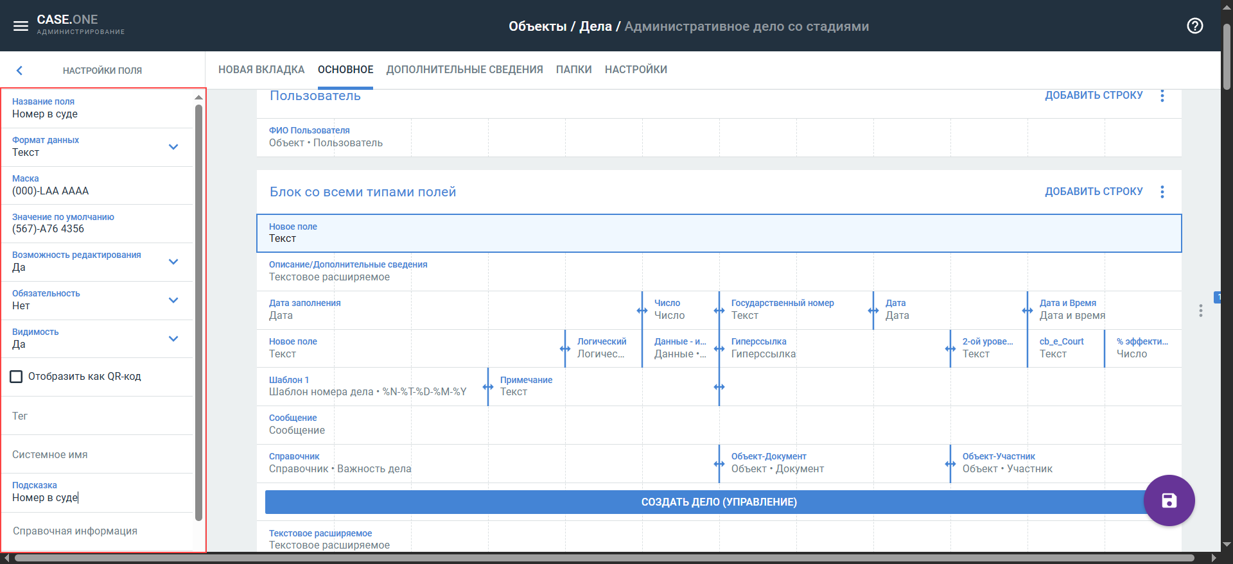Click the bottom horizontal scrollbar
The image size is (1233, 564).
604,558
